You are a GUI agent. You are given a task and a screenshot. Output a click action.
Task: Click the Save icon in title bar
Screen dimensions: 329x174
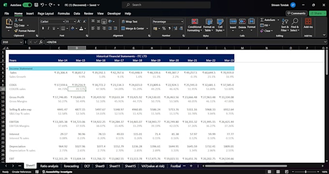pos(36,5)
